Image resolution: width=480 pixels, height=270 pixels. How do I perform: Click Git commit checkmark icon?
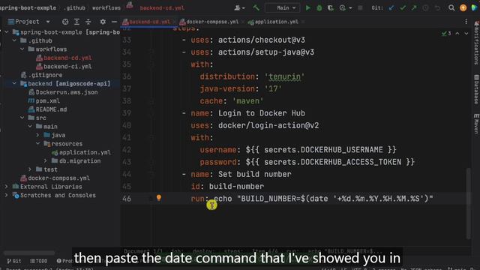(403, 8)
